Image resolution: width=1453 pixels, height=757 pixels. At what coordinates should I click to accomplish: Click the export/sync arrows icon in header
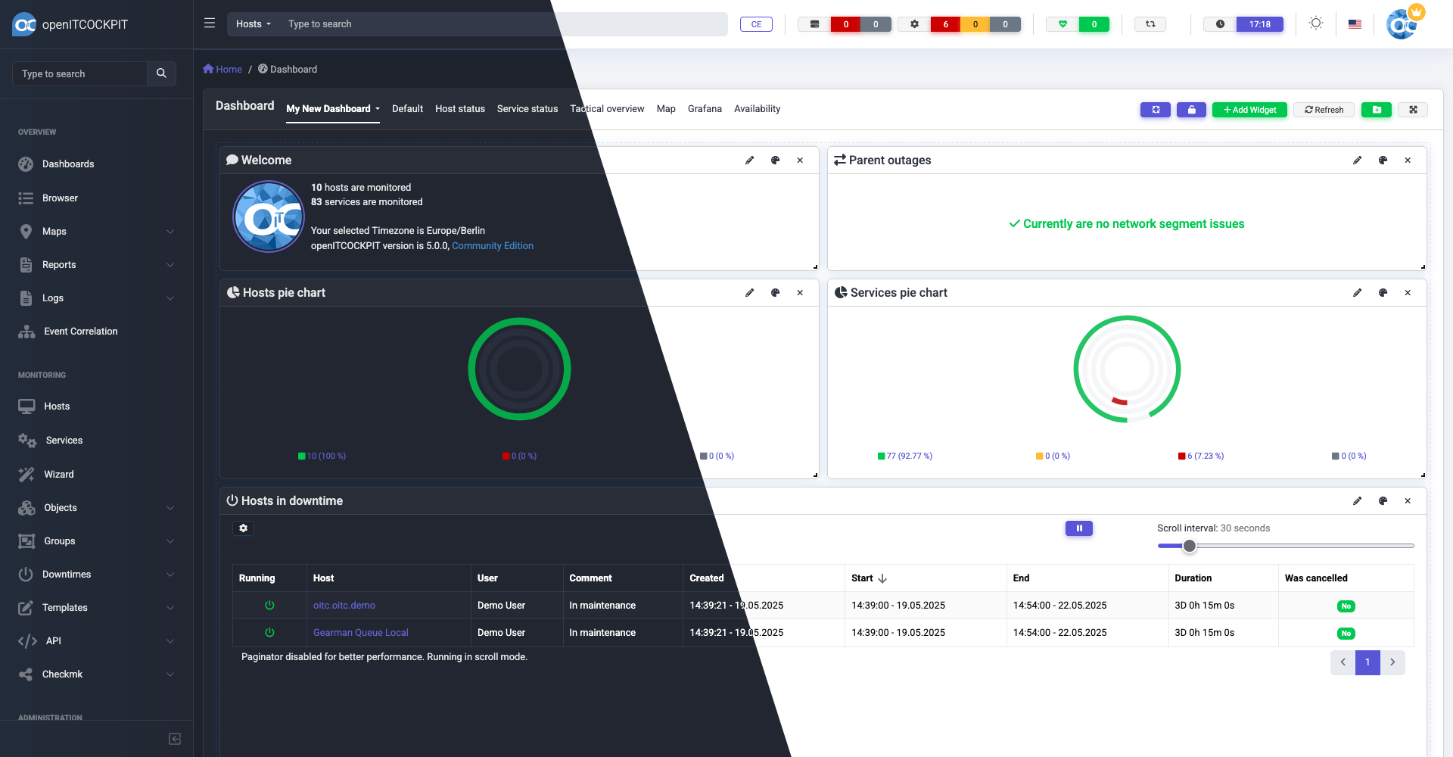coord(1150,24)
